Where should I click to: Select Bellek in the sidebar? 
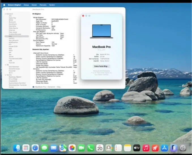coord(11,20)
